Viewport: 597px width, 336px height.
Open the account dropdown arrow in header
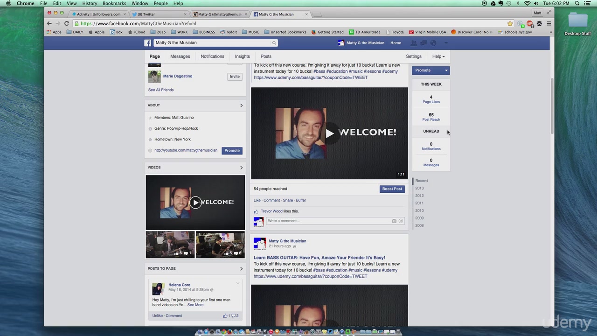click(446, 43)
